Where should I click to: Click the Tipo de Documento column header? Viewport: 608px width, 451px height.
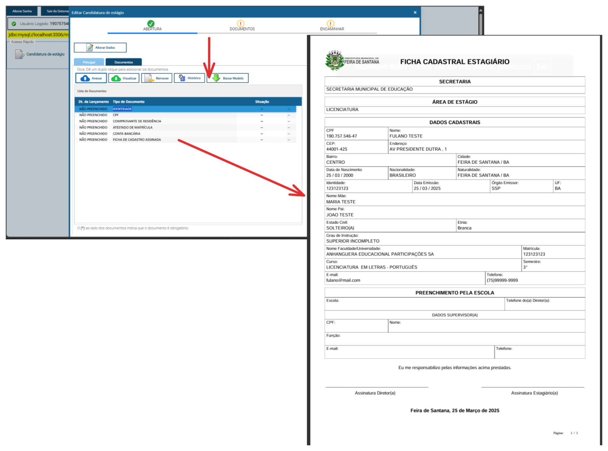click(129, 102)
